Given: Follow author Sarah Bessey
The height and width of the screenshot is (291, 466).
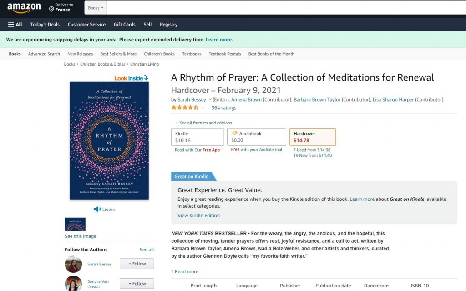Looking at the screenshot, I should pos(137,264).
